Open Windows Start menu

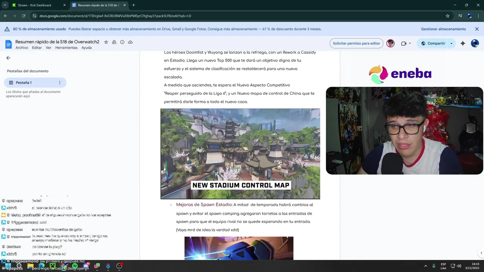(8, 266)
